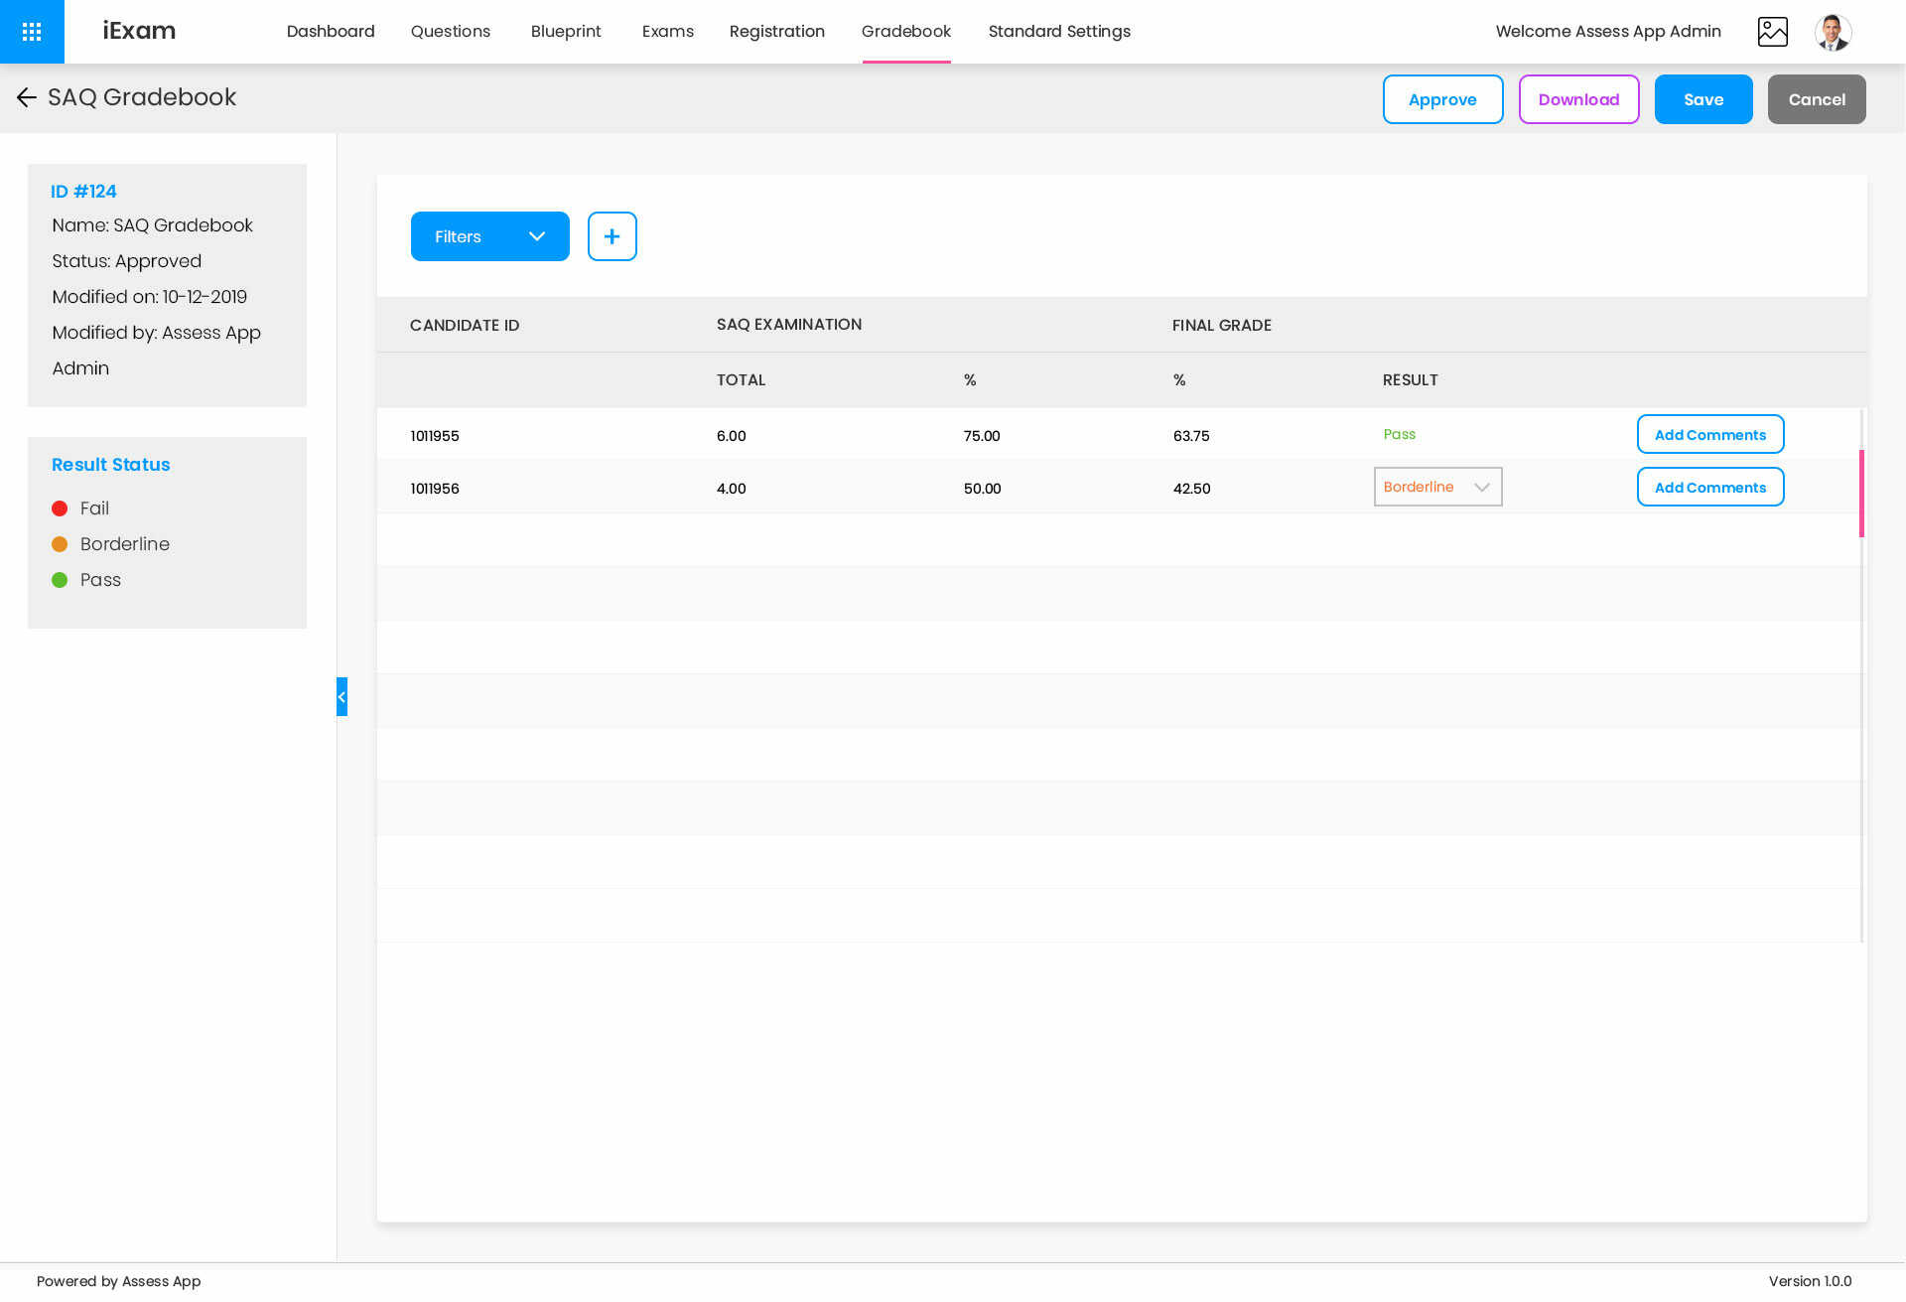Image resolution: width=1906 pixels, height=1302 pixels.
Task: Add comments for candidate 1011955
Action: (x=1709, y=435)
